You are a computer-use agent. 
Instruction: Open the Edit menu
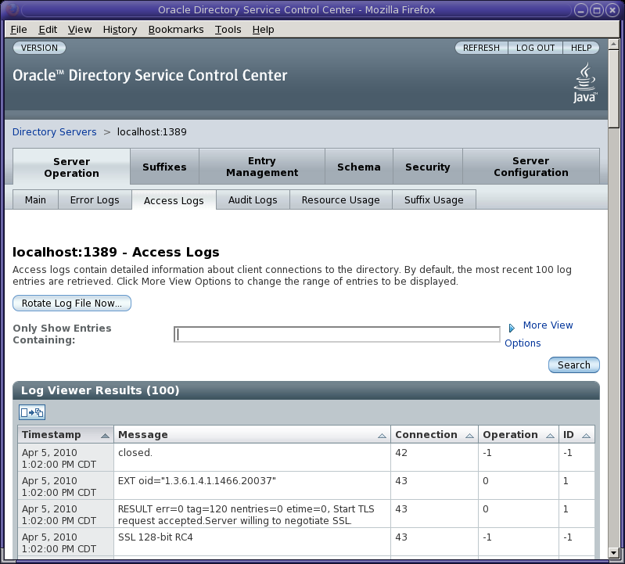pos(48,30)
